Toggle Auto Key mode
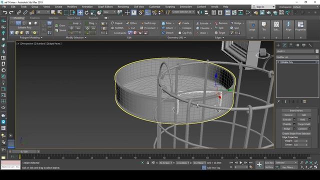320x180 pixels. click(x=269, y=163)
